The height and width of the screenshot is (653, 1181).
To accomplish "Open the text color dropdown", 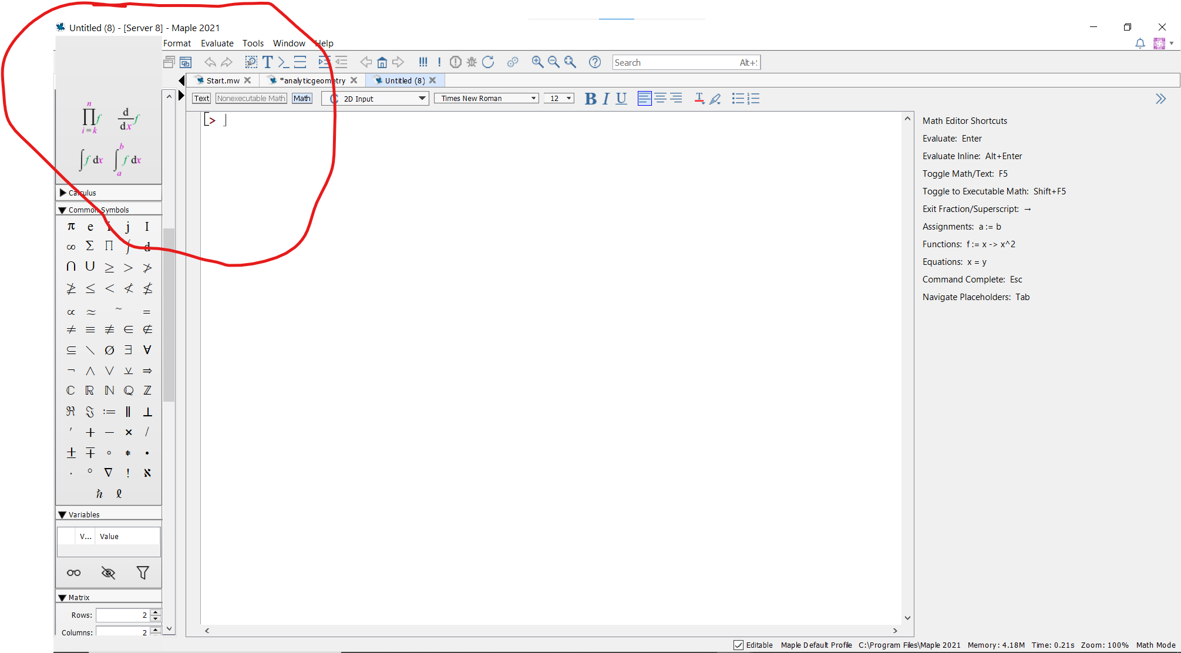I will (x=699, y=99).
